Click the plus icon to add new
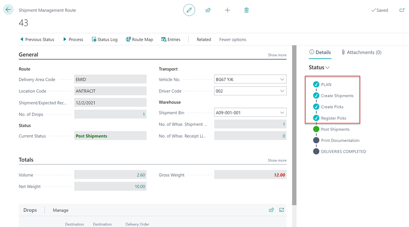 click(227, 10)
